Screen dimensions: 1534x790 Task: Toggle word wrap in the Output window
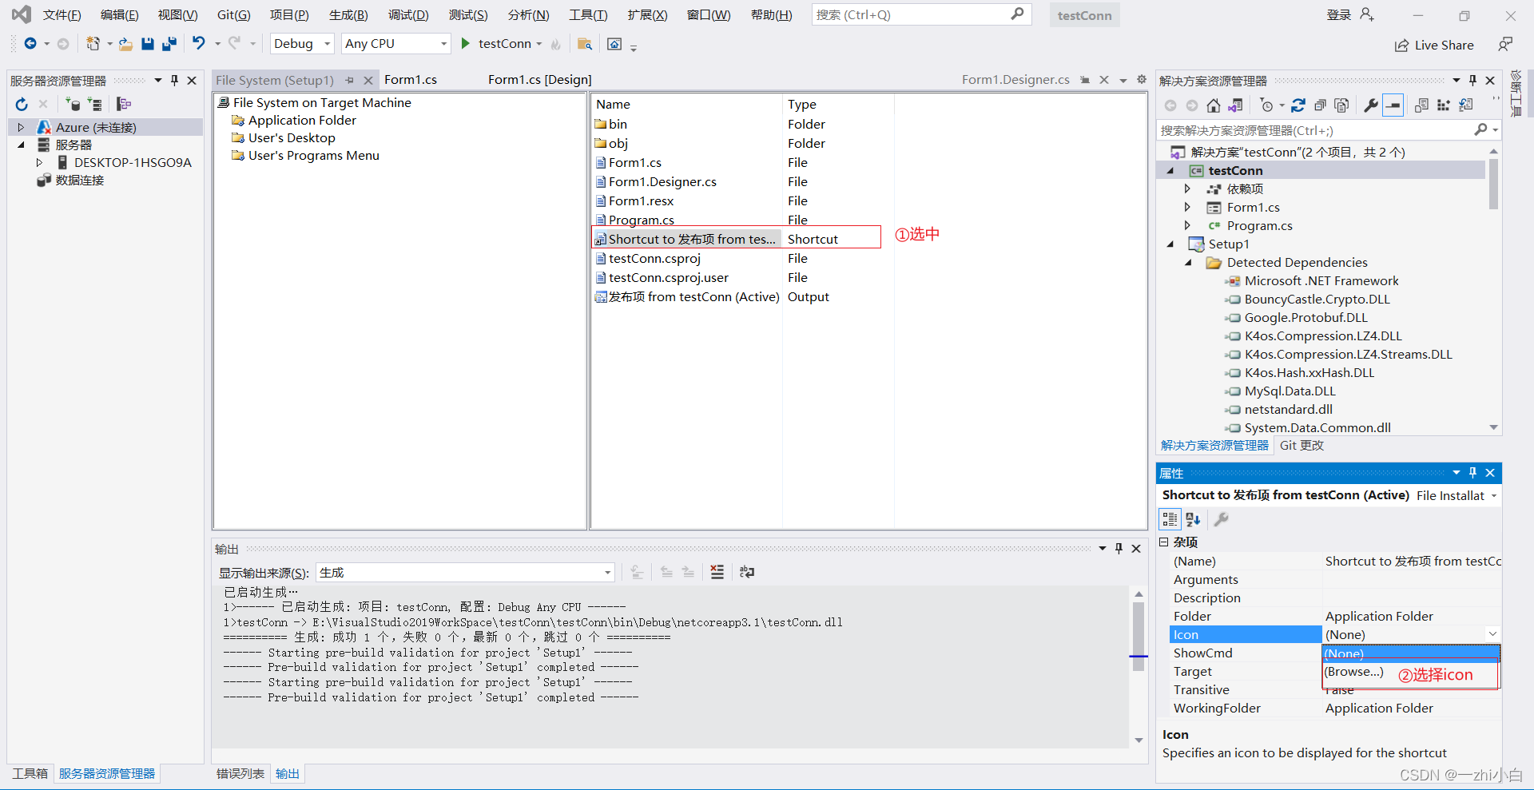click(747, 572)
